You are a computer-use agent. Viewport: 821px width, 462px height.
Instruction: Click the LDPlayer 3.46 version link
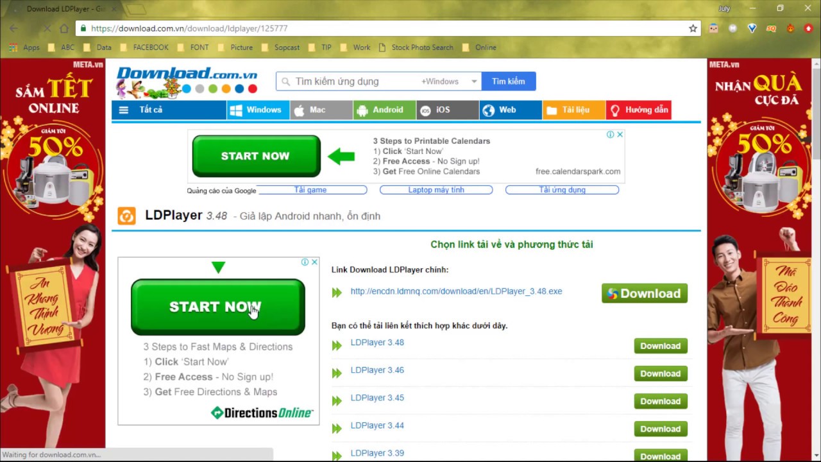tap(377, 370)
